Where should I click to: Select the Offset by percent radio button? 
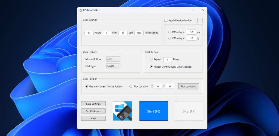(170, 38)
